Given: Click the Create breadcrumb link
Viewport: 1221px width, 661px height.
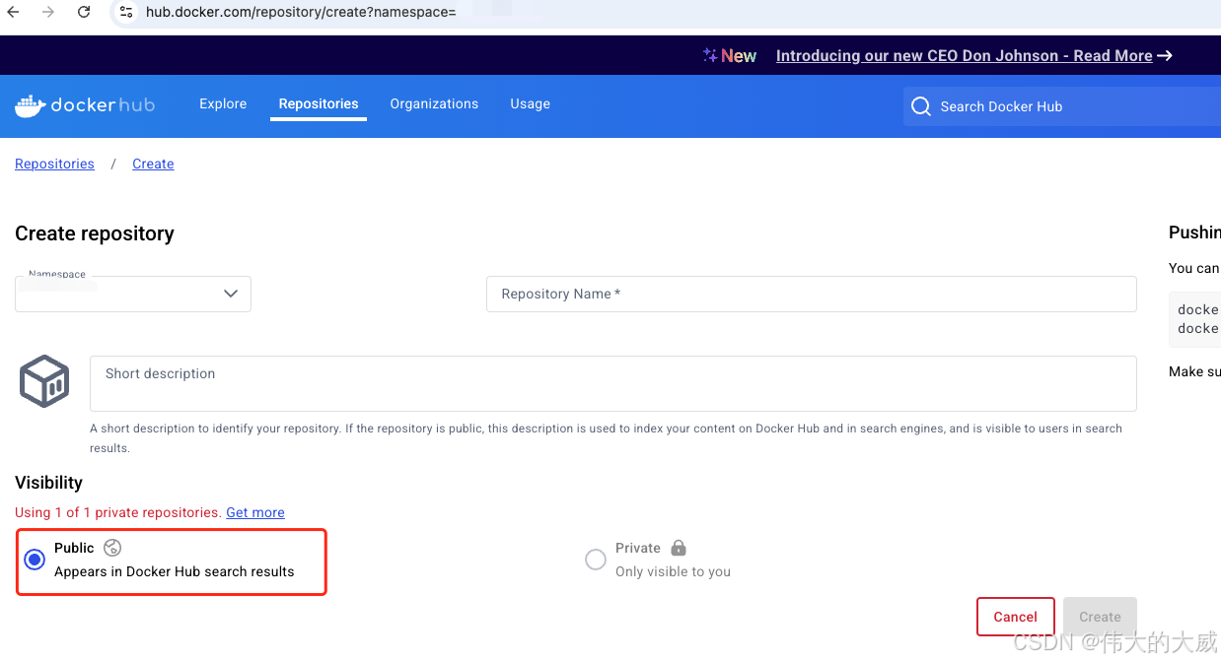Looking at the screenshot, I should click(x=153, y=164).
